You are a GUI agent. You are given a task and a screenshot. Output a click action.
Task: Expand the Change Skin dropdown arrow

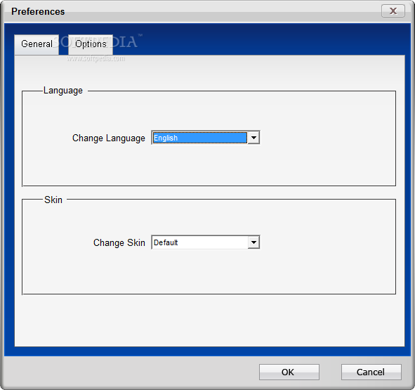[x=253, y=242]
